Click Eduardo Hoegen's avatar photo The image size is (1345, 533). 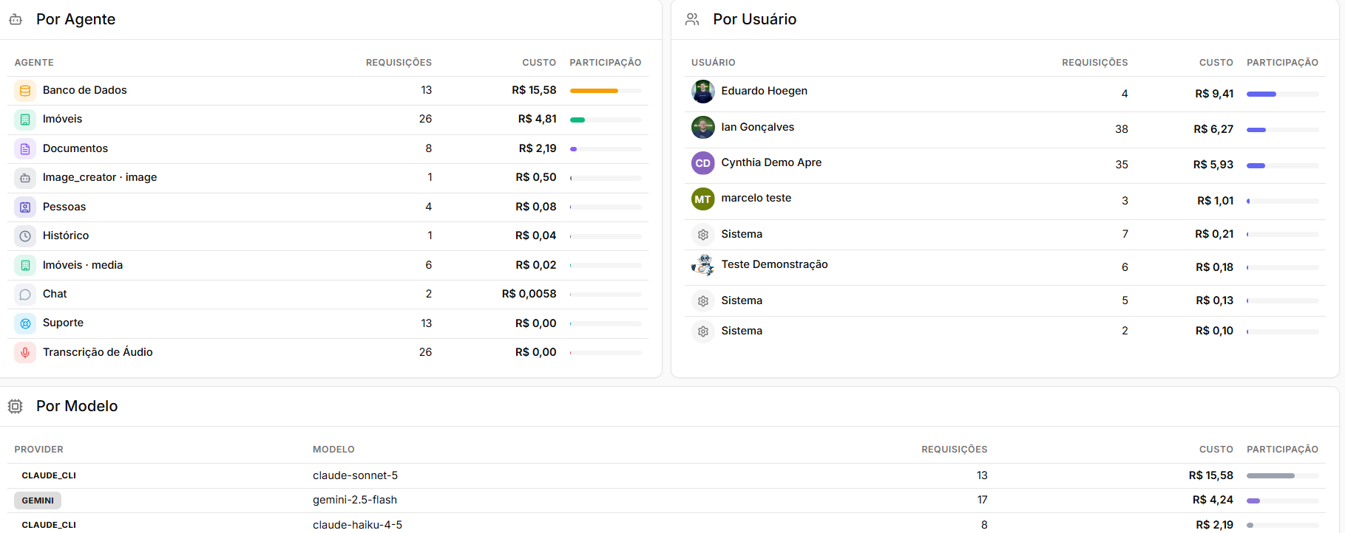(703, 92)
